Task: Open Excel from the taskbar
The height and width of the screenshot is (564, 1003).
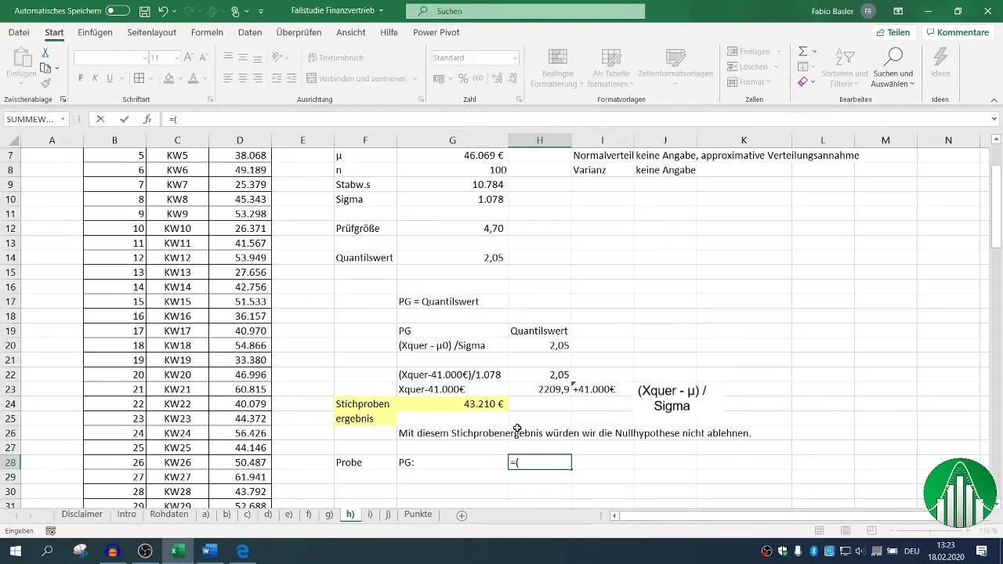Action: point(178,551)
